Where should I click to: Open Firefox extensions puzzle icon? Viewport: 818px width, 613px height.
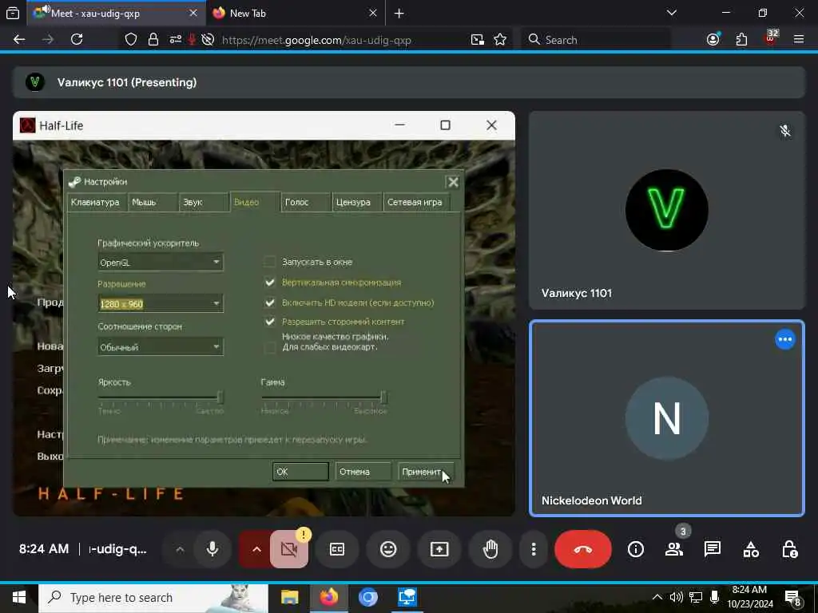coord(741,40)
